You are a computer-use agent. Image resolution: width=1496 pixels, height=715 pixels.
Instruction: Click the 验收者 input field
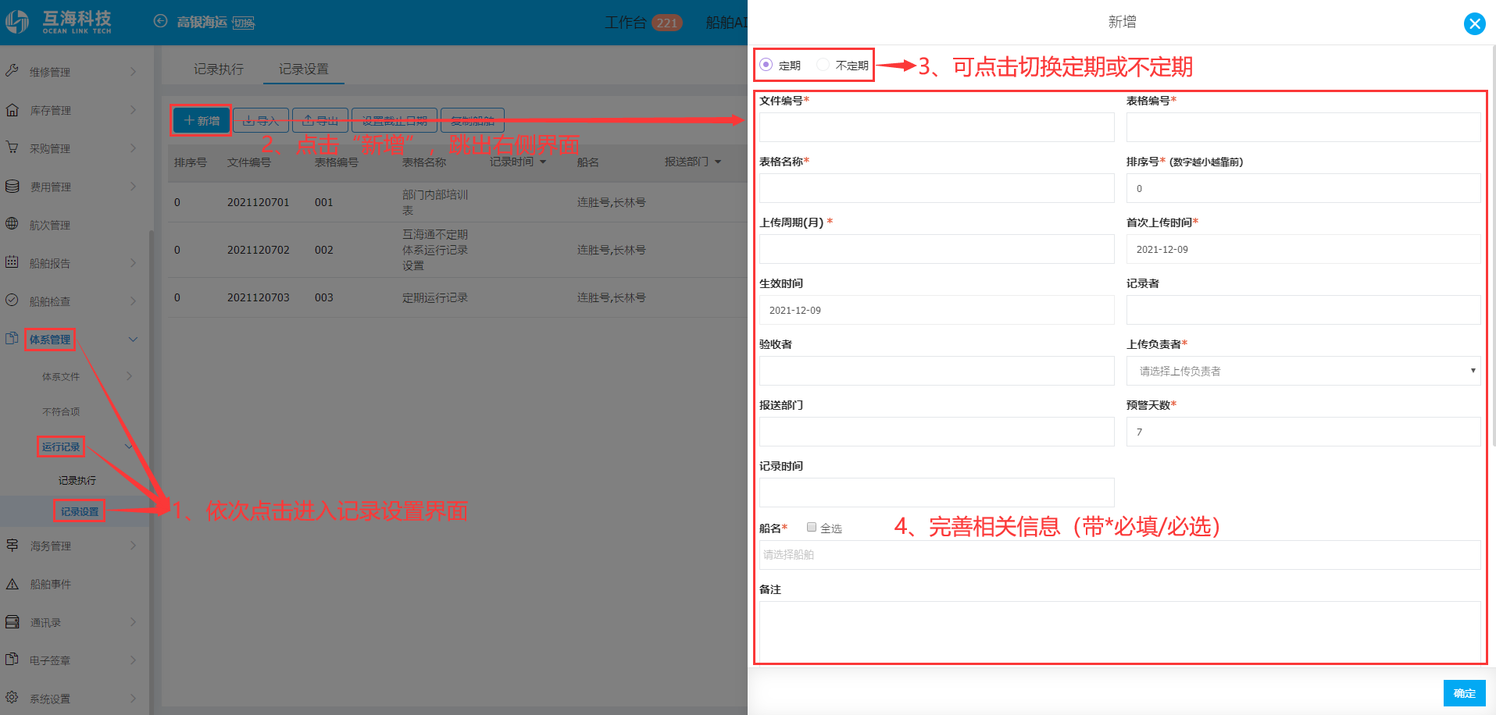[937, 371]
